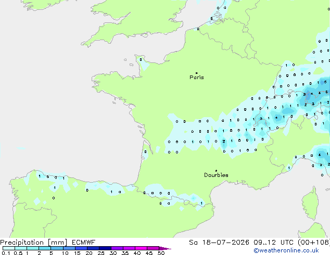Click the '15' legend value
The image size is (330, 255).
[77, 253]
